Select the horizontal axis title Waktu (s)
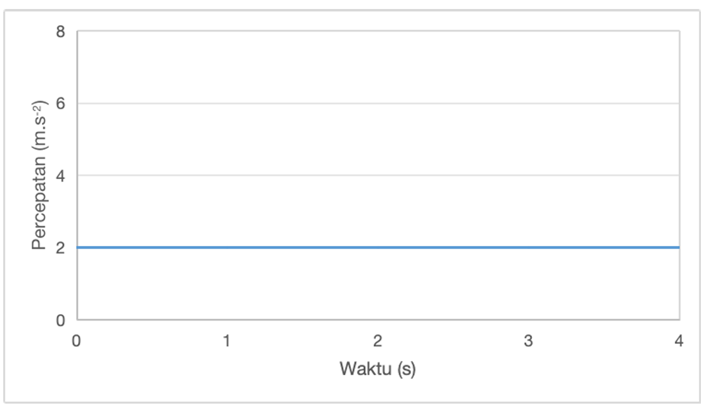708x412 pixels. [378, 370]
